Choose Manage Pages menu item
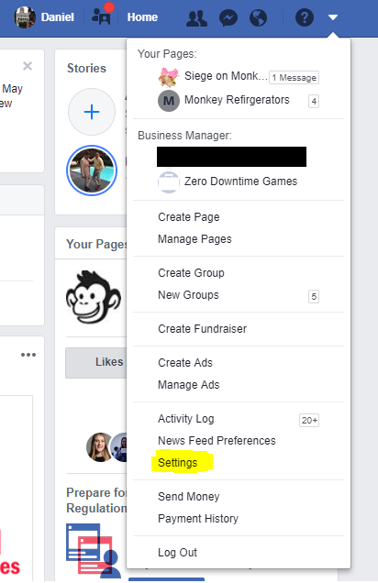Image resolution: width=378 pixels, height=583 pixels. coord(195,238)
